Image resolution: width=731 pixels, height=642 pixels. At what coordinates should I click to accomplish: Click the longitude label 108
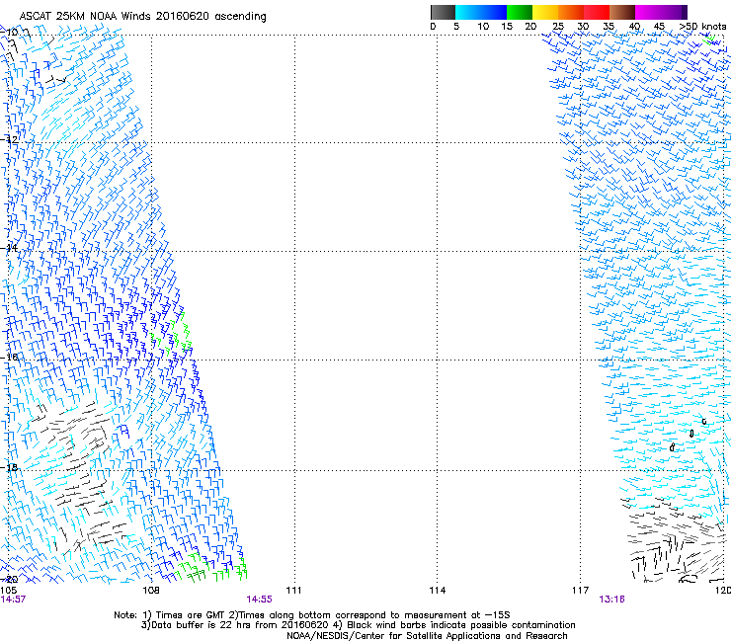(x=151, y=591)
